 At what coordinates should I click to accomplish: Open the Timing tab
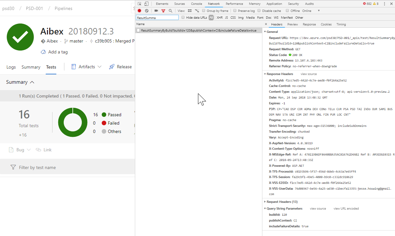tap(341, 24)
